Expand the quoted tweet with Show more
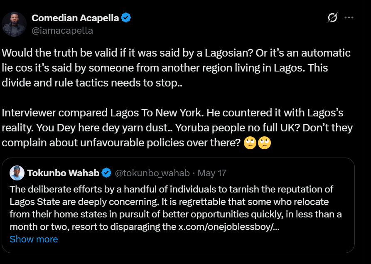Image resolution: width=371 pixels, height=264 pixels. (34, 239)
